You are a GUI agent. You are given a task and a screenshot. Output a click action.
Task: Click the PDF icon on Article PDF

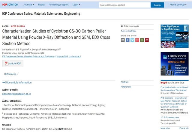click(x=6, y=63)
